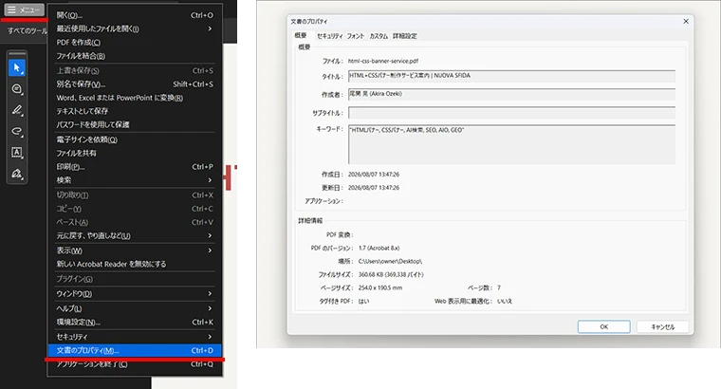
Task: Click PDF version value 1.7 (Acrobat 8.x)
Action: click(x=379, y=248)
